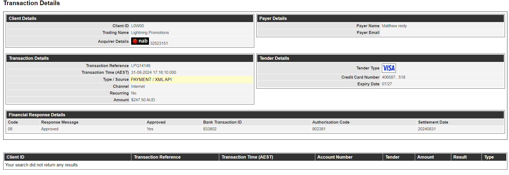Screen dimensions: 509x175
Task: Click the VISA tender type logo
Action: point(389,68)
